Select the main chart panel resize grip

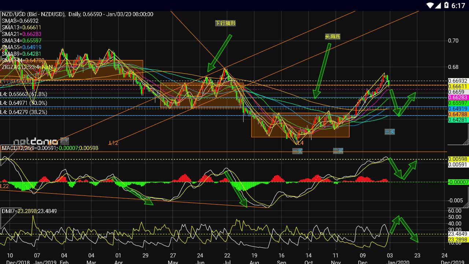[466, 142]
